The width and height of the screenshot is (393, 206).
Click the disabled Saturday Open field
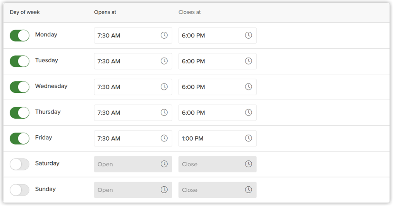(133, 164)
